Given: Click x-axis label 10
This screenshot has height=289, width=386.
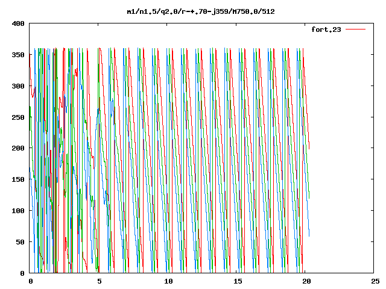Looking at the screenshot, I should [168, 281].
